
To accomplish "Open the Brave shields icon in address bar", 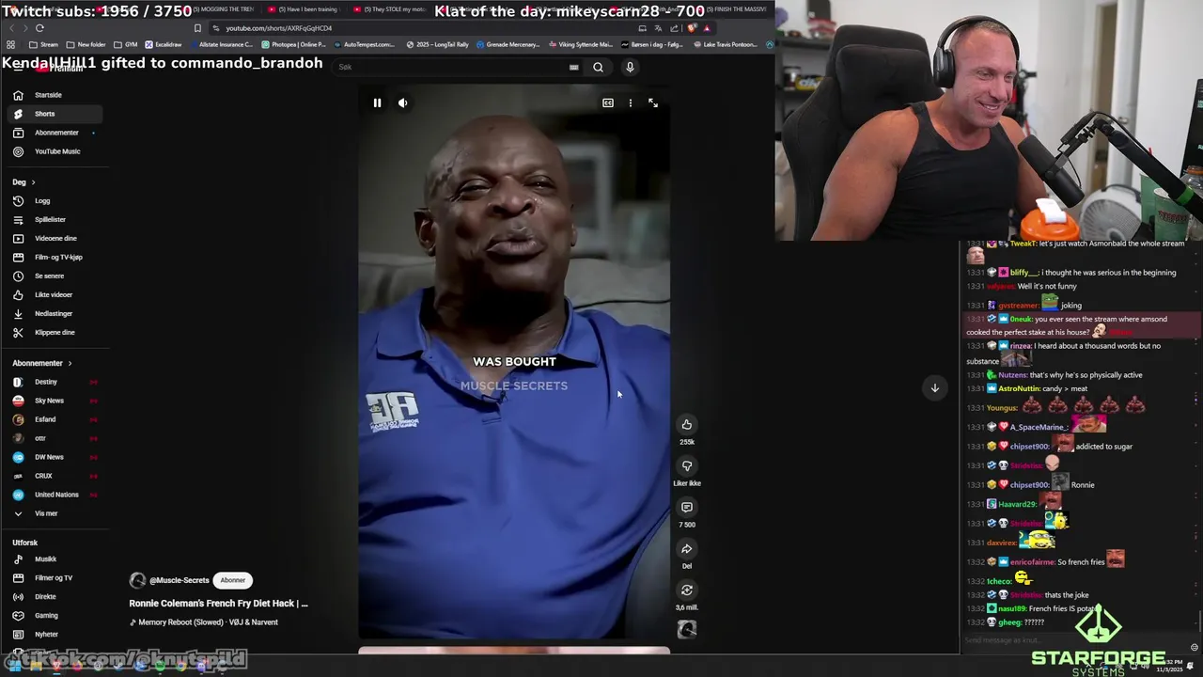I will (693, 28).
